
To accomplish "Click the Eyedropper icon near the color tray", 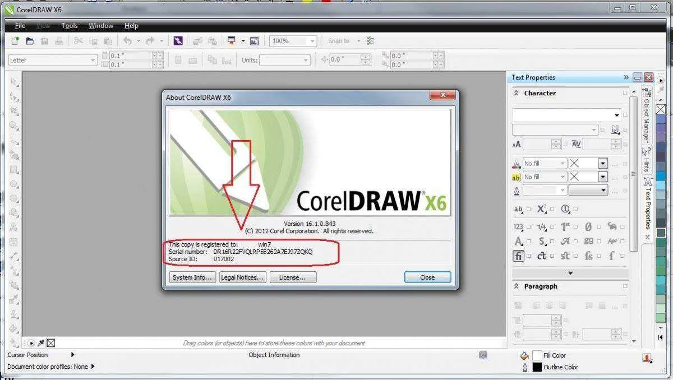I will pos(41,343).
